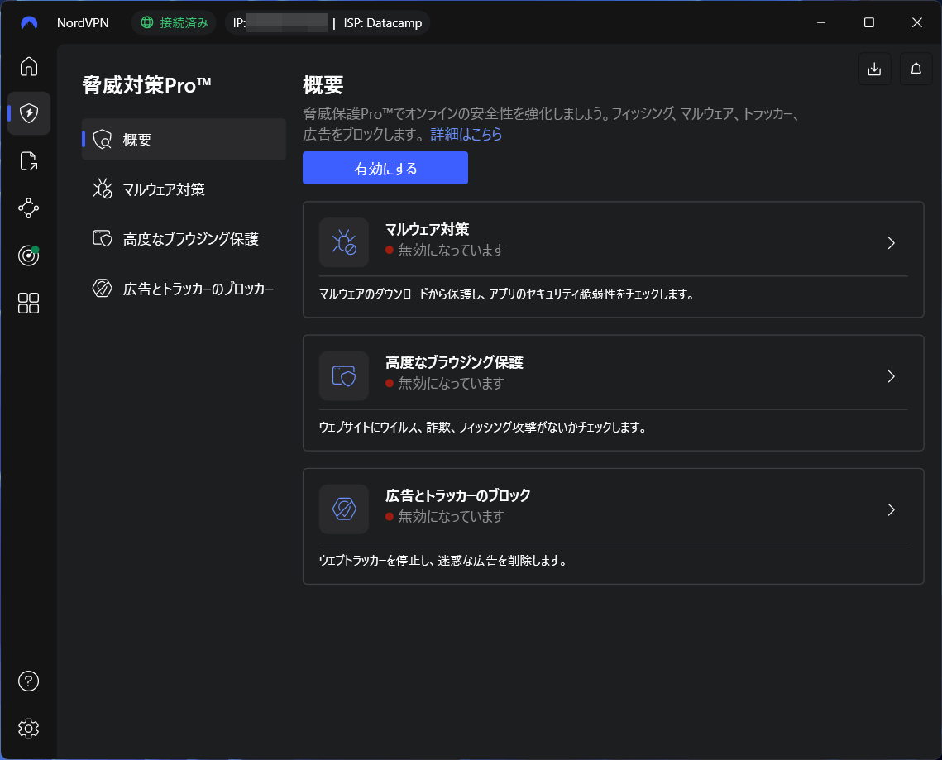Open notifications via the bell icon
The width and height of the screenshot is (942, 760).
(916, 69)
